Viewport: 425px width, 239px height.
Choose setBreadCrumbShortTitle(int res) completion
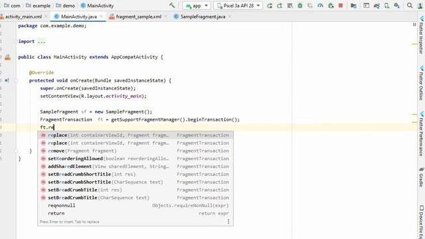click(135, 175)
